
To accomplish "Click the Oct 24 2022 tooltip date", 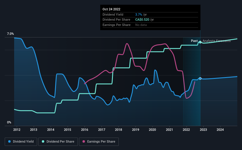I will click(111, 9).
